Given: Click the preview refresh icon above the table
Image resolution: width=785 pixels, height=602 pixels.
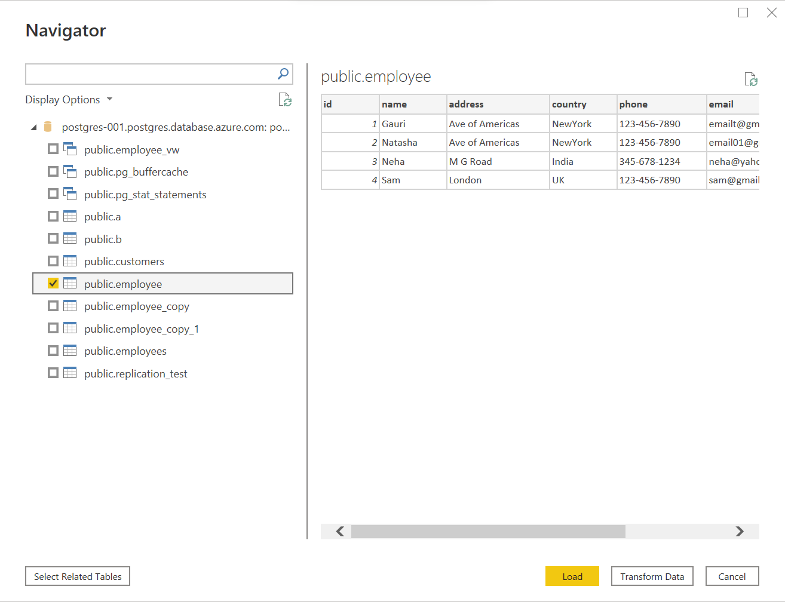Looking at the screenshot, I should coord(751,79).
